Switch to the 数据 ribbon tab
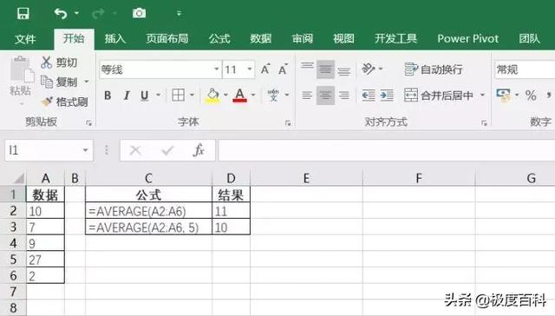 click(261, 38)
